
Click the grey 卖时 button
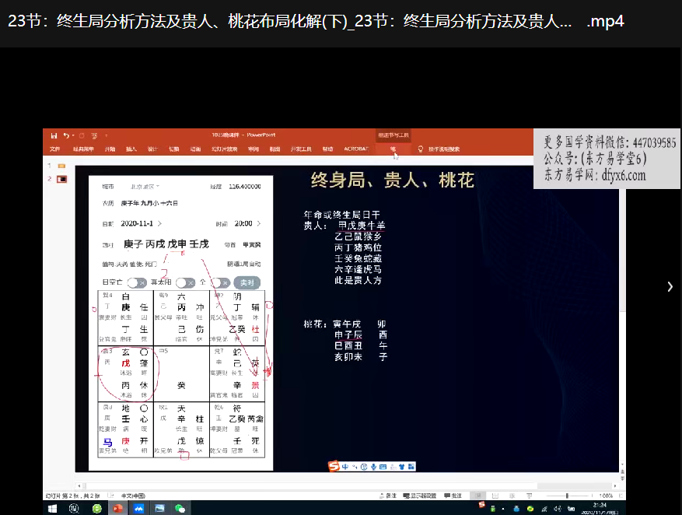click(247, 283)
